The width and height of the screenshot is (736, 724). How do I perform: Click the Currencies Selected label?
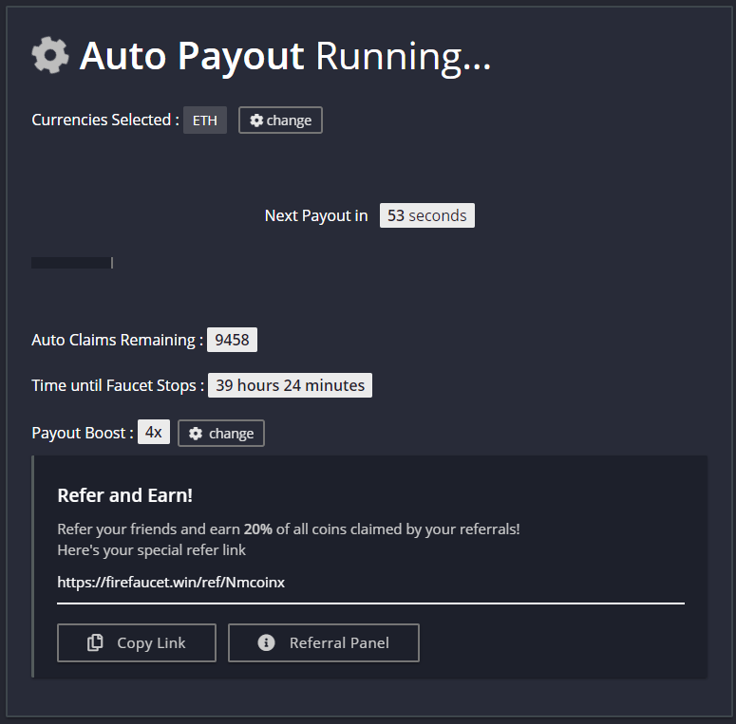coord(105,121)
